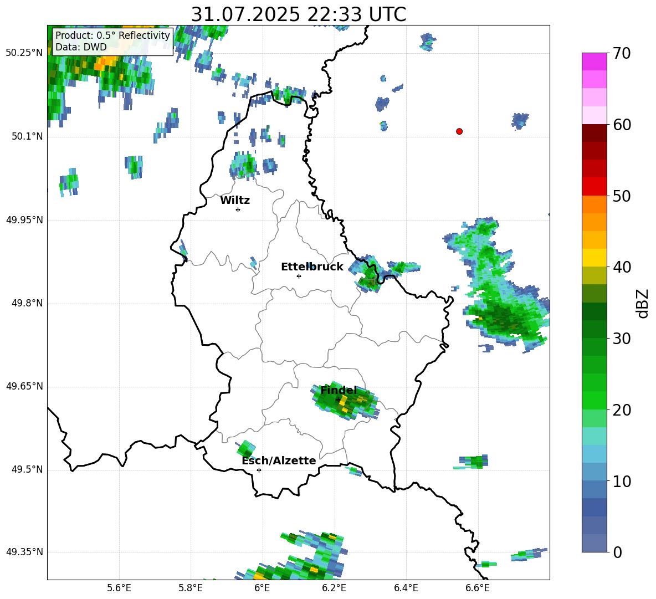656x599 pixels.
Task: Click the 6°E longitude label
Action: pyautogui.click(x=262, y=588)
